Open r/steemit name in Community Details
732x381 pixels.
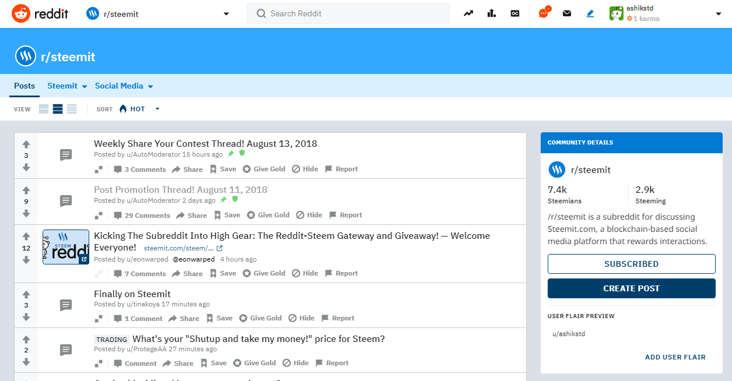(590, 170)
